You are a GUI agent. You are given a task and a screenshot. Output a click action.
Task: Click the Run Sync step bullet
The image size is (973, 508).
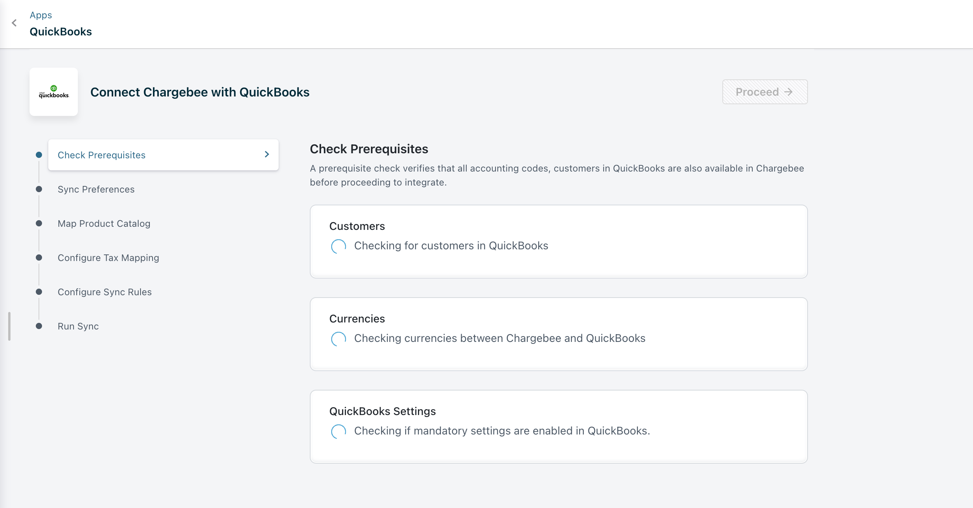click(39, 326)
